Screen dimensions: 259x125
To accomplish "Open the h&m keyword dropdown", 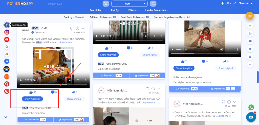I will (x=129, y=4).
